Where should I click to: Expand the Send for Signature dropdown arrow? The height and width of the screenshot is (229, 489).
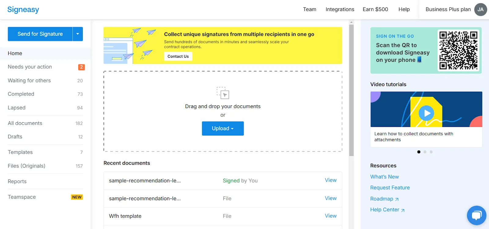pyautogui.click(x=78, y=34)
